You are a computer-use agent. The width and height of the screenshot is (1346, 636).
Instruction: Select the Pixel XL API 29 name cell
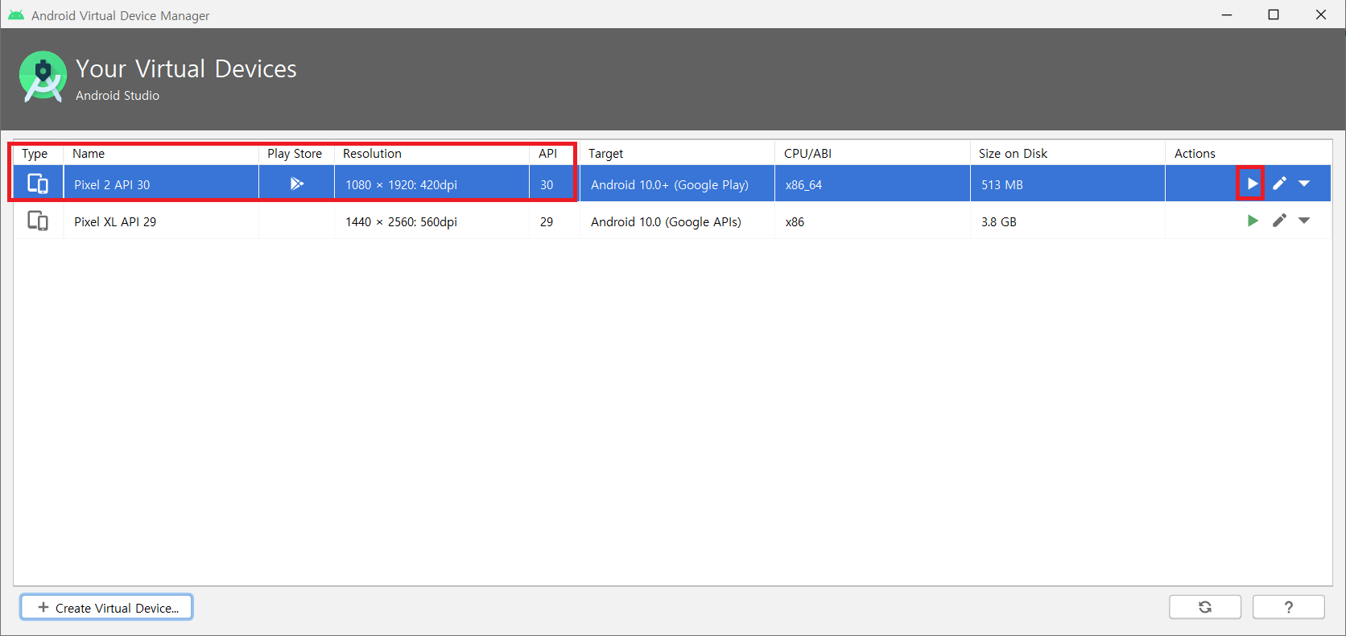[161, 221]
